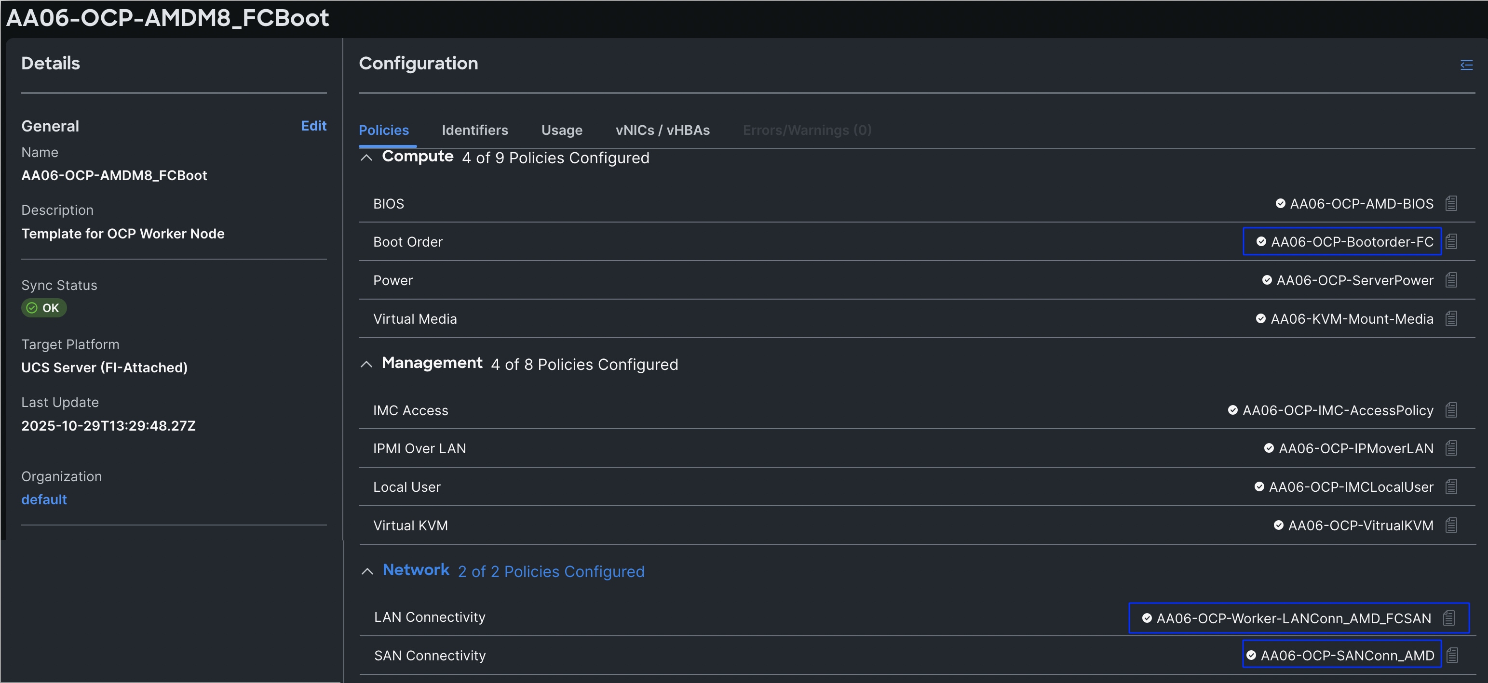This screenshot has height=683, width=1488.
Task: Switch to the Usage tab
Action: click(x=561, y=131)
